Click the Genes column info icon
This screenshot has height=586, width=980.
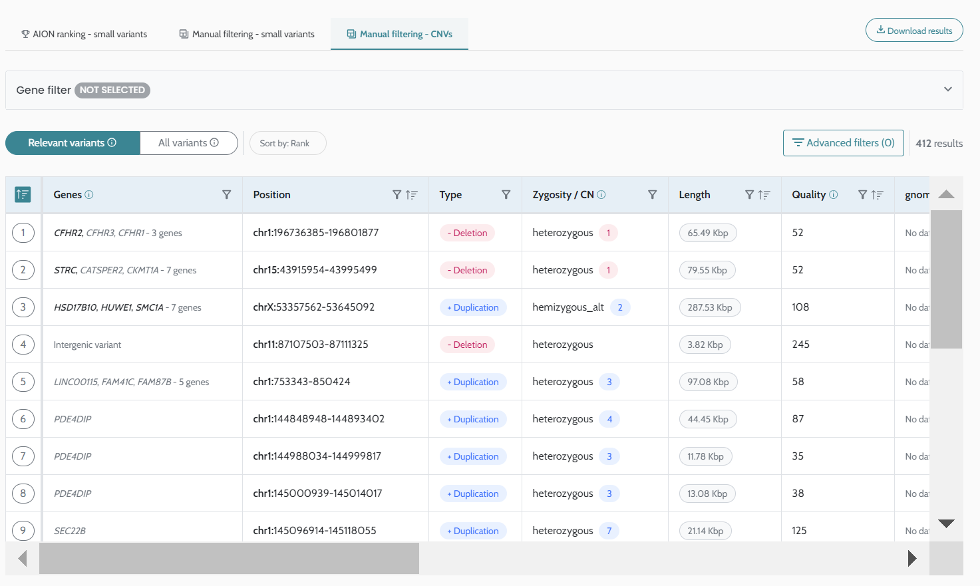[x=89, y=195]
